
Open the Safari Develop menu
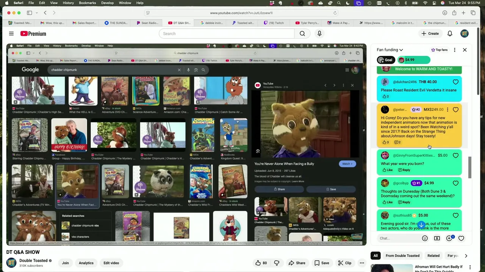[107, 3]
